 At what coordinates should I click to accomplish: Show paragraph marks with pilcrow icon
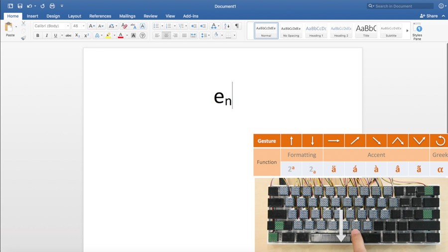(x=237, y=26)
